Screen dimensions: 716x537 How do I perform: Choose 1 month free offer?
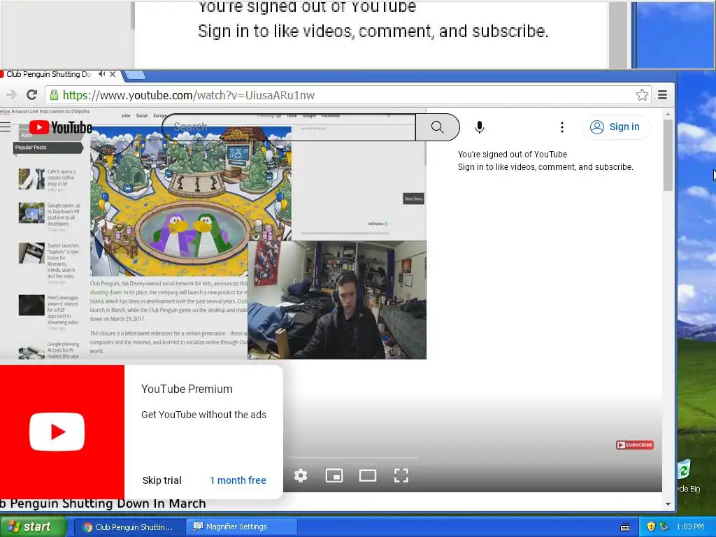pos(238,480)
